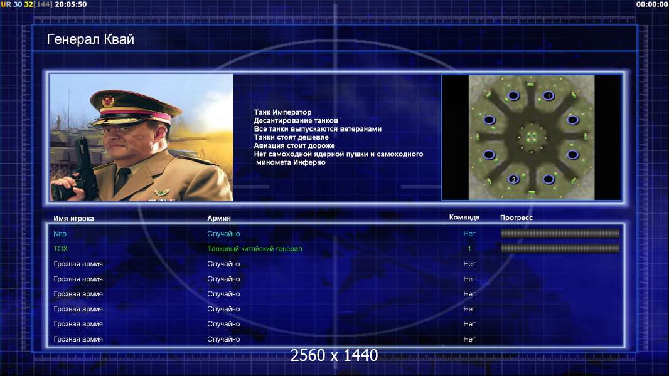Click 'Танковый китайский генерал' army entry
Image resolution: width=669 pixels, height=376 pixels.
(255, 249)
